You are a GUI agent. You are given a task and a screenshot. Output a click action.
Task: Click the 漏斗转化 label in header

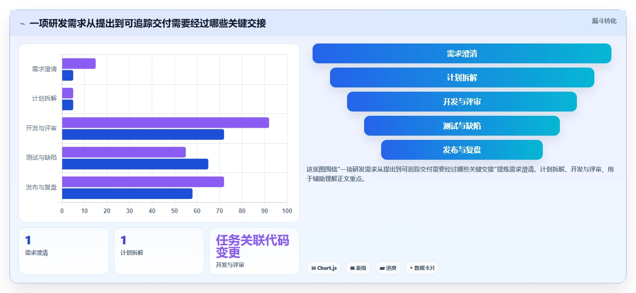[604, 21]
